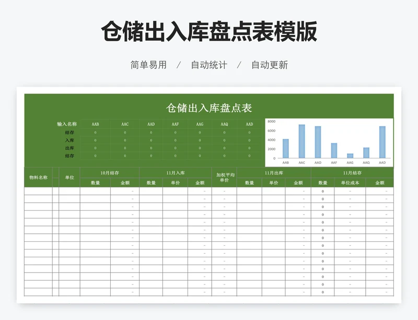Click the AAQ bar in the chart

click(366, 152)
